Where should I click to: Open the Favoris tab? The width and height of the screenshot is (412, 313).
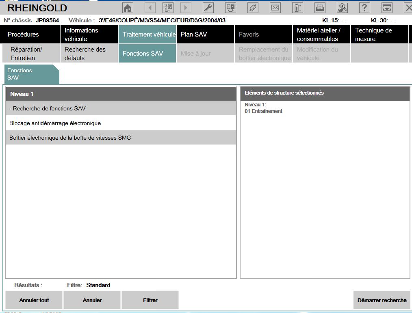coord(263,35)
